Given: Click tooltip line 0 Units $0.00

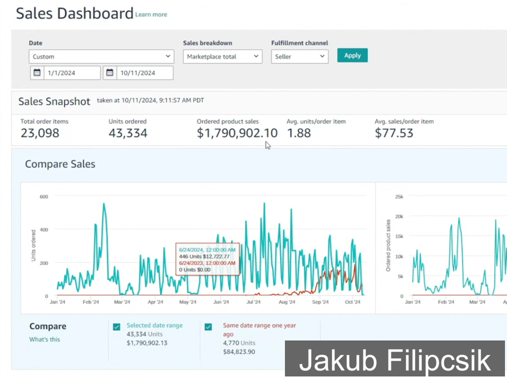Looking at the screenshot, I should [195, 270].
